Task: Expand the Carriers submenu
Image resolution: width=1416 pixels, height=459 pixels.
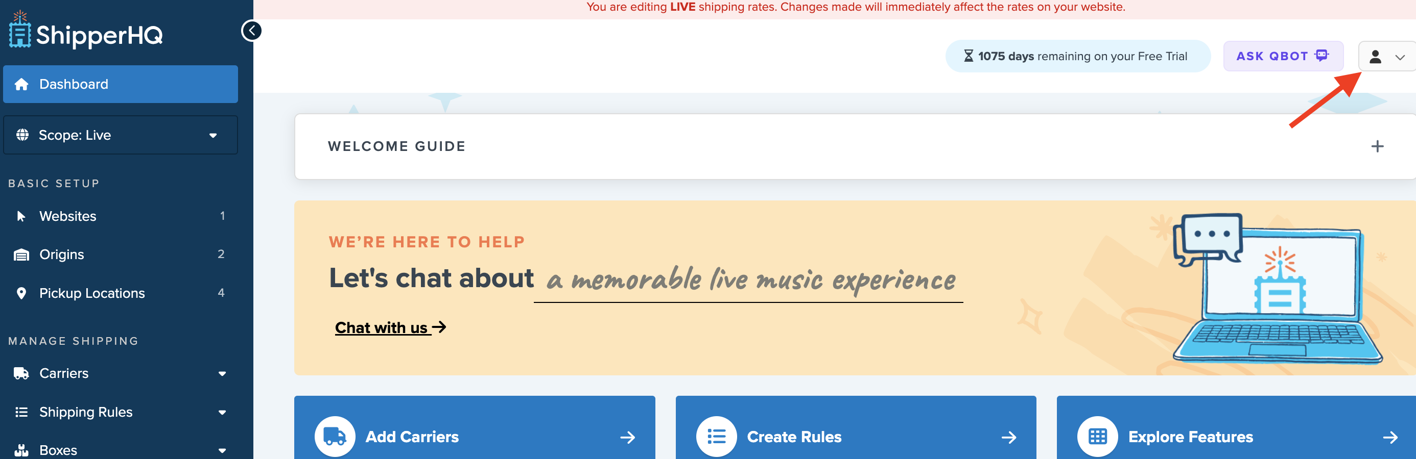Action: pyautogui.click(x=222, y=373)
